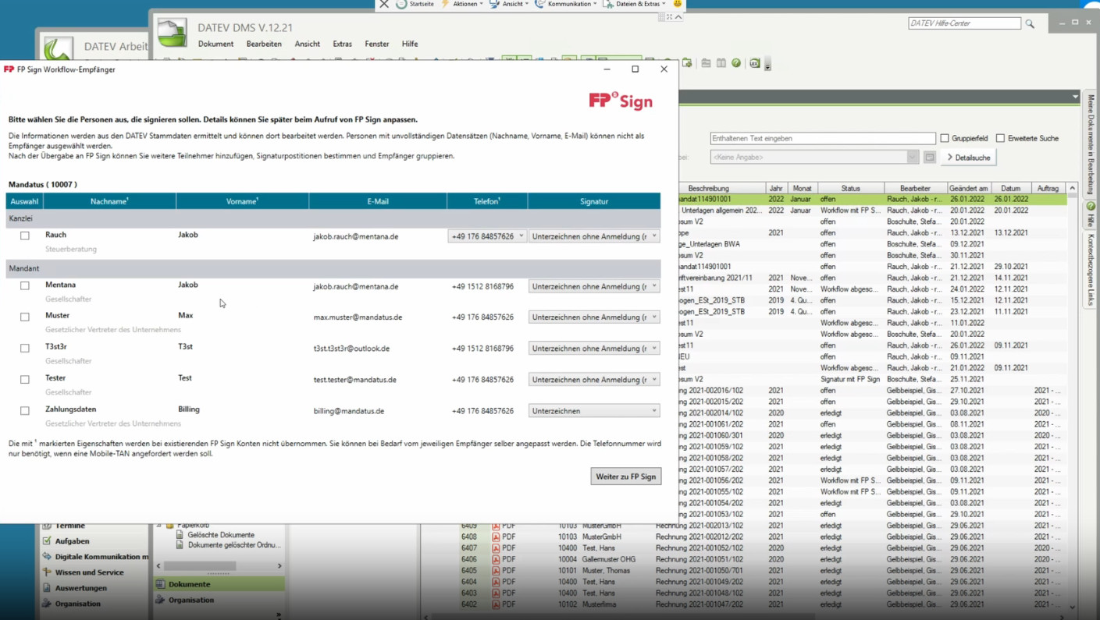The image size is (1100, 620).
Task: Click the green help question-mark toolbar icon
Action: point(736,63)
